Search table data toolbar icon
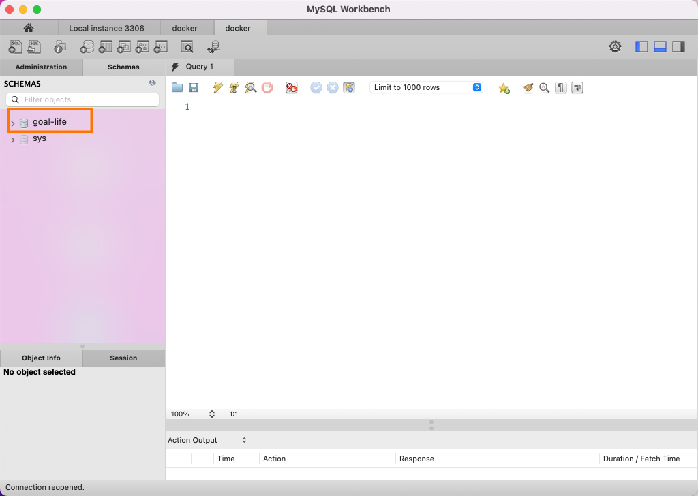Image resolution: width=698 pixels, height=496 pixels. coord(187,47)
